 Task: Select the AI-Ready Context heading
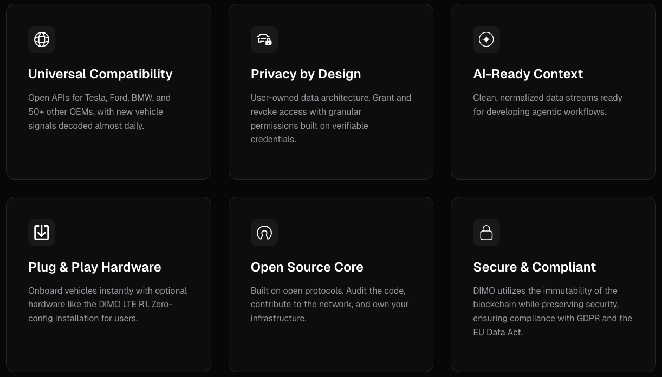pos(528,74)
